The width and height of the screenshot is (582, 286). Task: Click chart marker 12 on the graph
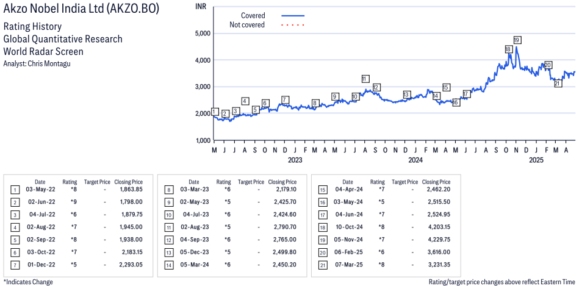(376, 88)
